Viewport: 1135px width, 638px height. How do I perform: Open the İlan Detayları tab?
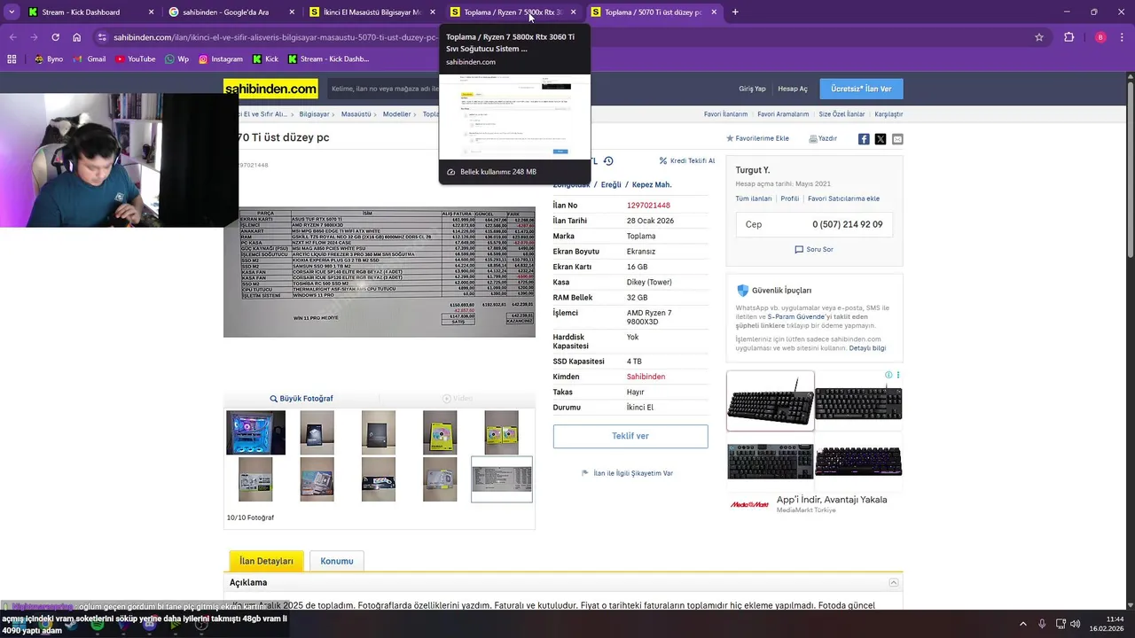point(266,561)
